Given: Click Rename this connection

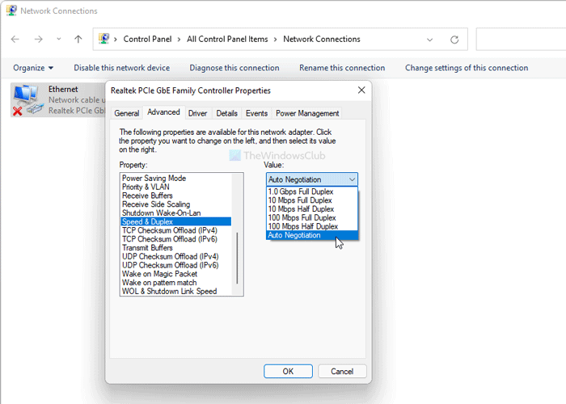Looking at the screenshot, I should (x=342, y=68).
